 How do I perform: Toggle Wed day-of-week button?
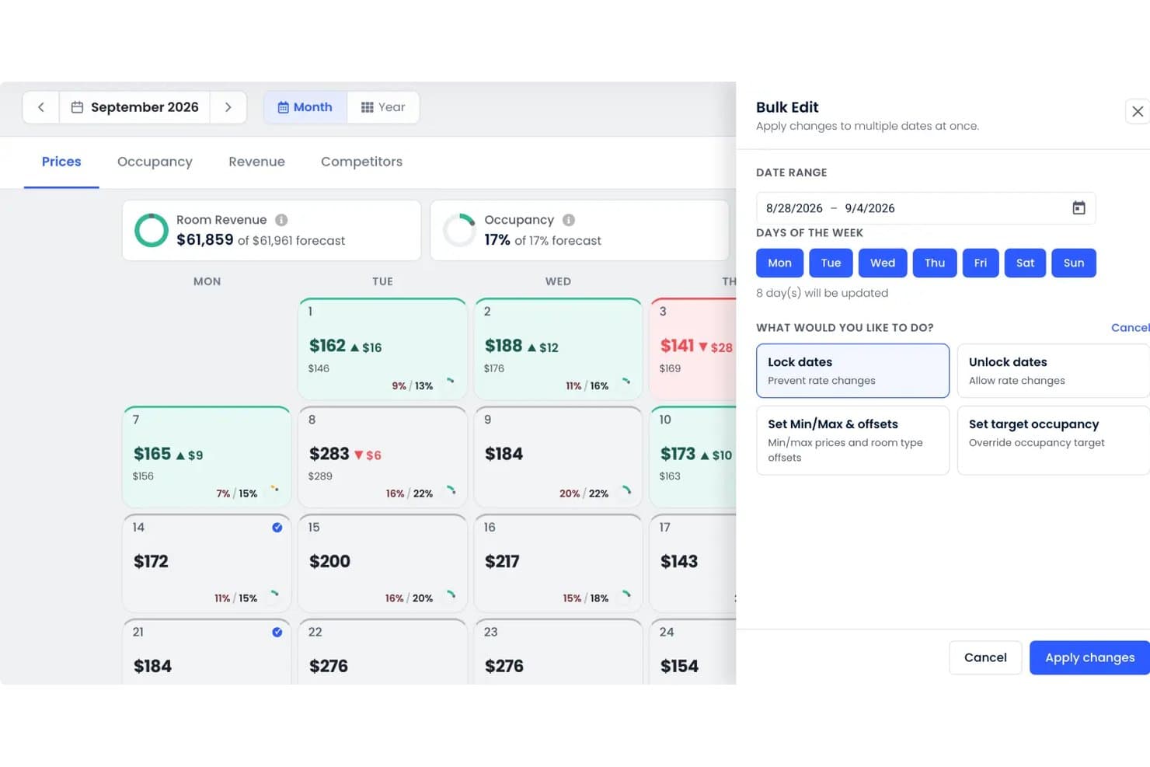(883, 263)
